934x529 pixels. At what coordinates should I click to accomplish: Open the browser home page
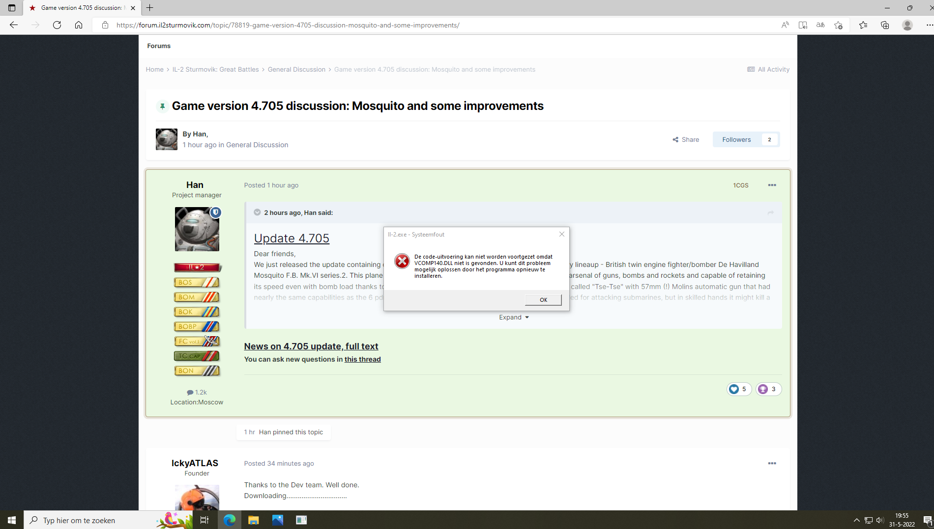[x=79, y=25]
